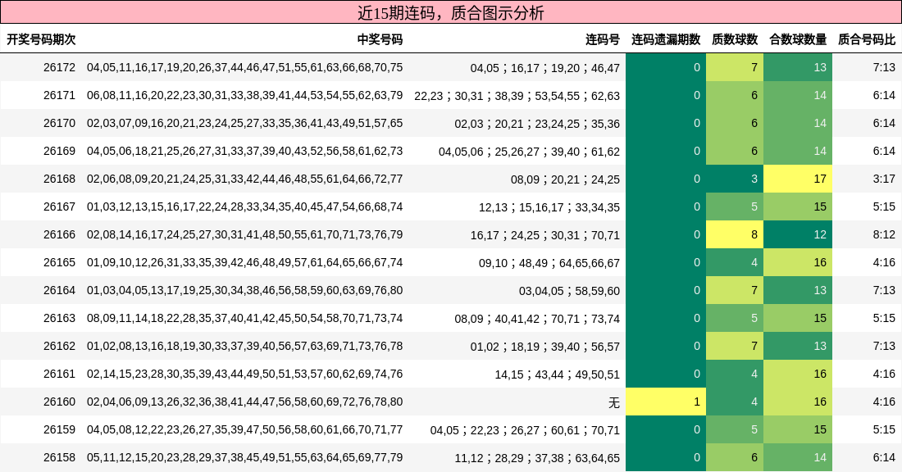The height and width of the screenshot is (472, 902).
Task: Click the 开奖号码期次 column header
Action: point(41,39)
